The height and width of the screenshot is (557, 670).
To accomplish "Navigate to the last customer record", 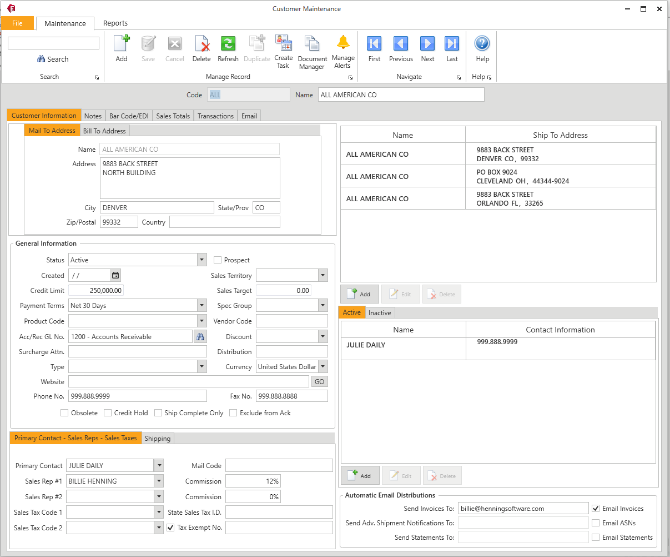I will coord(451,48).
